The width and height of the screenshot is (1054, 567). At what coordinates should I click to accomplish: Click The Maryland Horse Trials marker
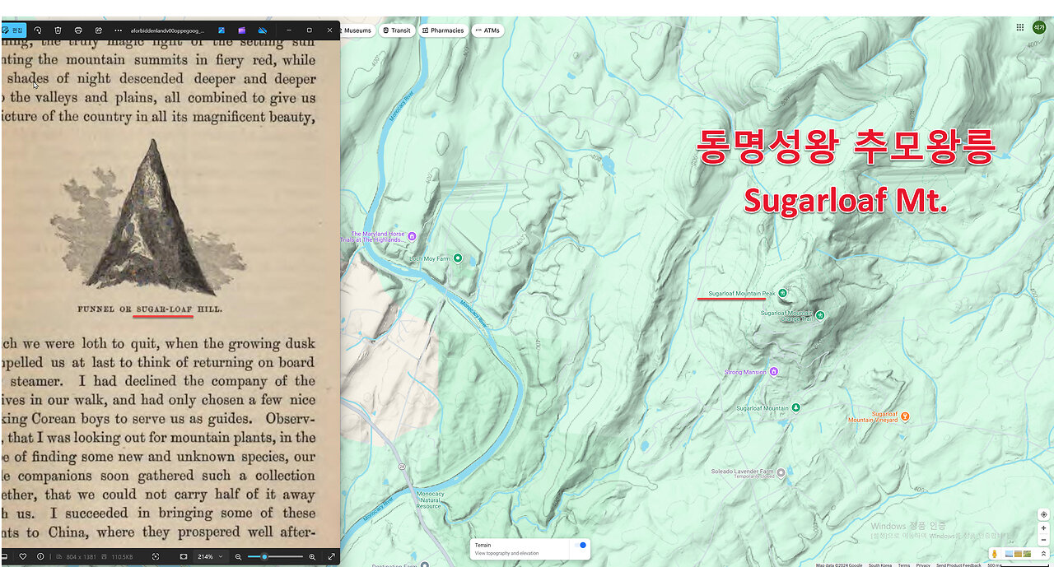(x=412, y=236)
